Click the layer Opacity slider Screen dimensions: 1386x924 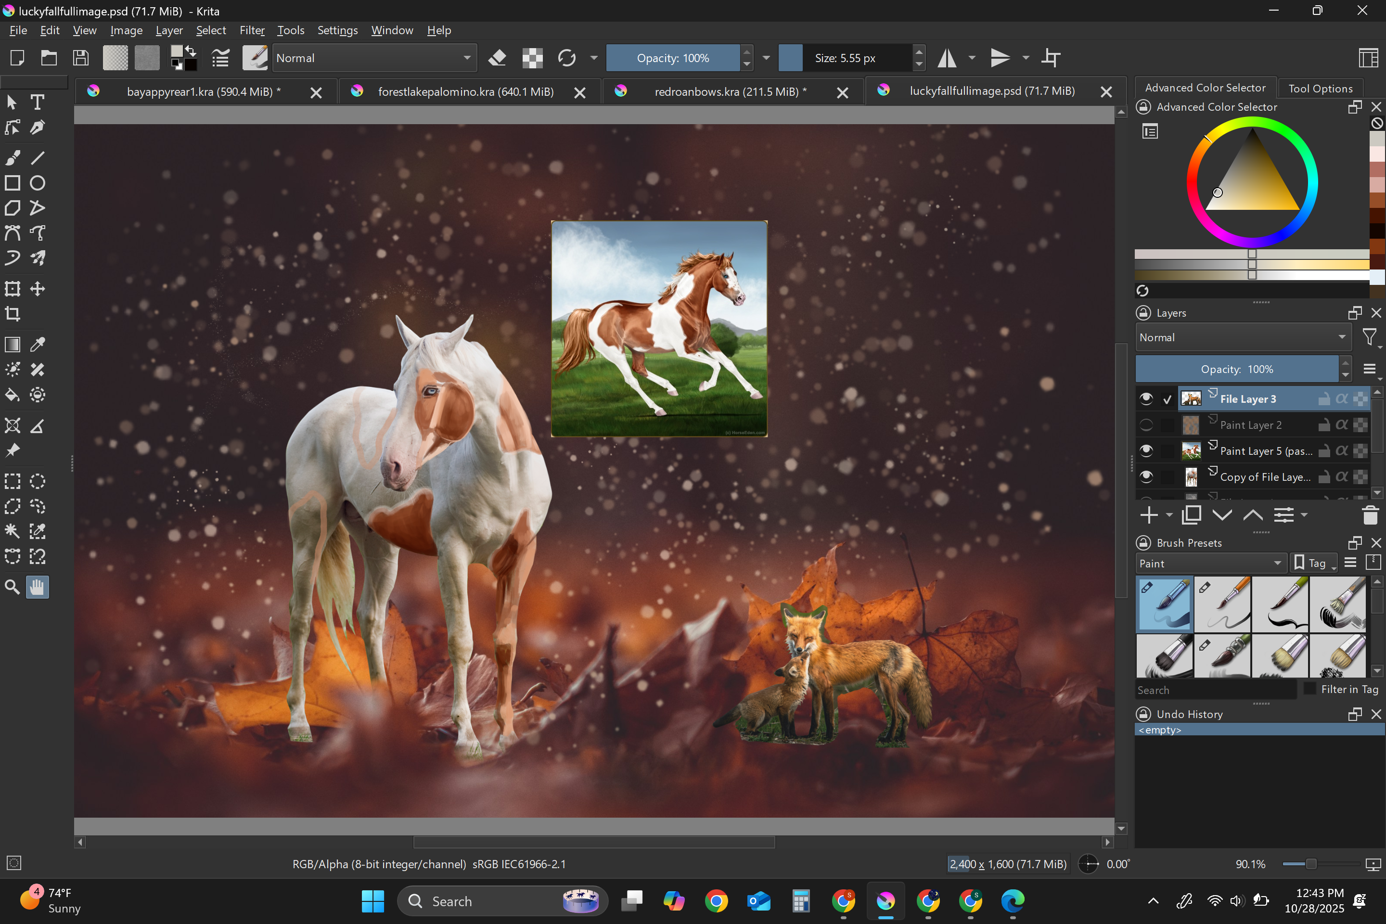(x=1236, y=370)
